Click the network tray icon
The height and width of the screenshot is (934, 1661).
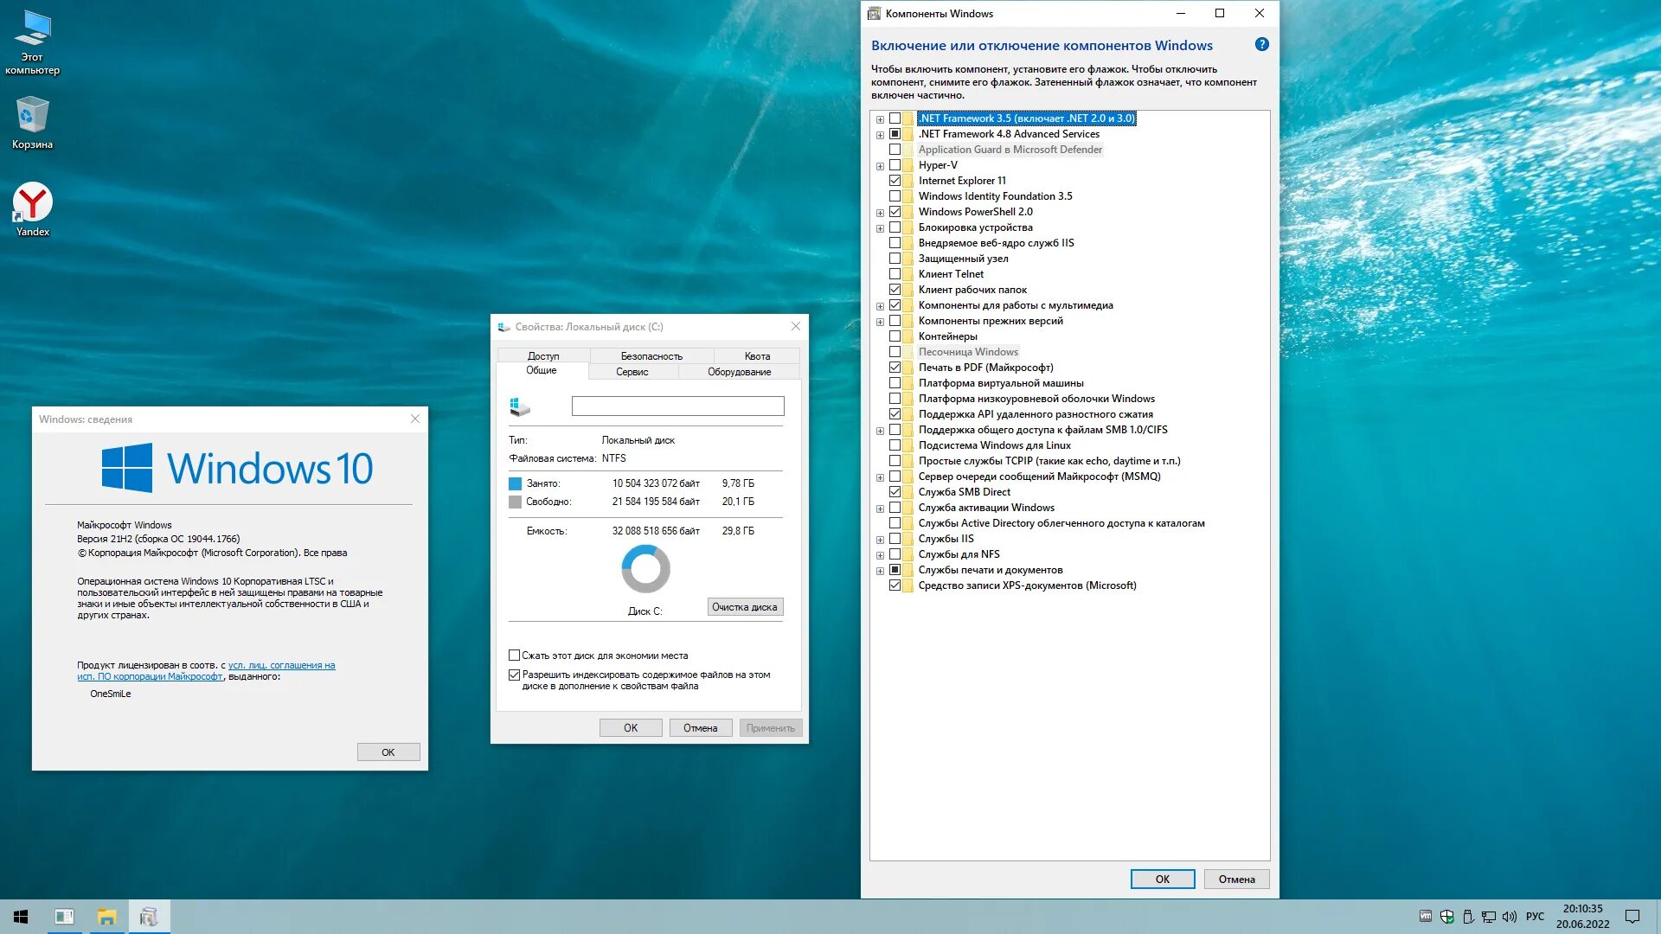tap(1488, 917)
